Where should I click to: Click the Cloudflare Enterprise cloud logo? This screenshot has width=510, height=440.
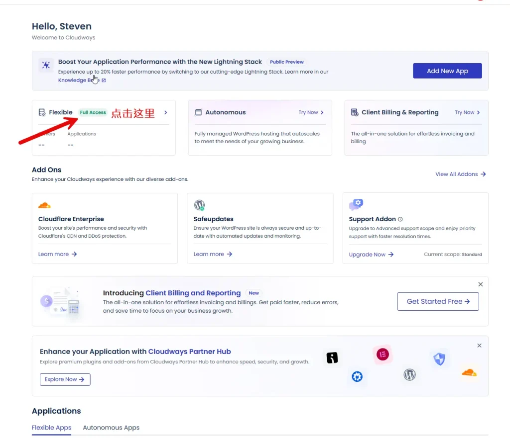click(x=44, y=205)
